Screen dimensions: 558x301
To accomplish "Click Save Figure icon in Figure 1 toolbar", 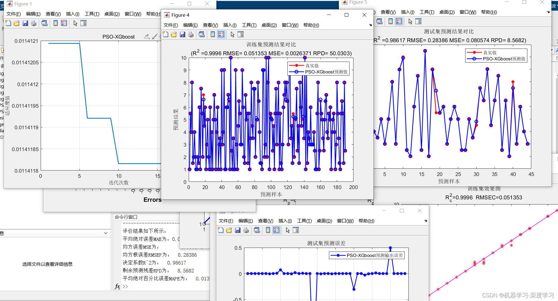I will tap(25, 23).
